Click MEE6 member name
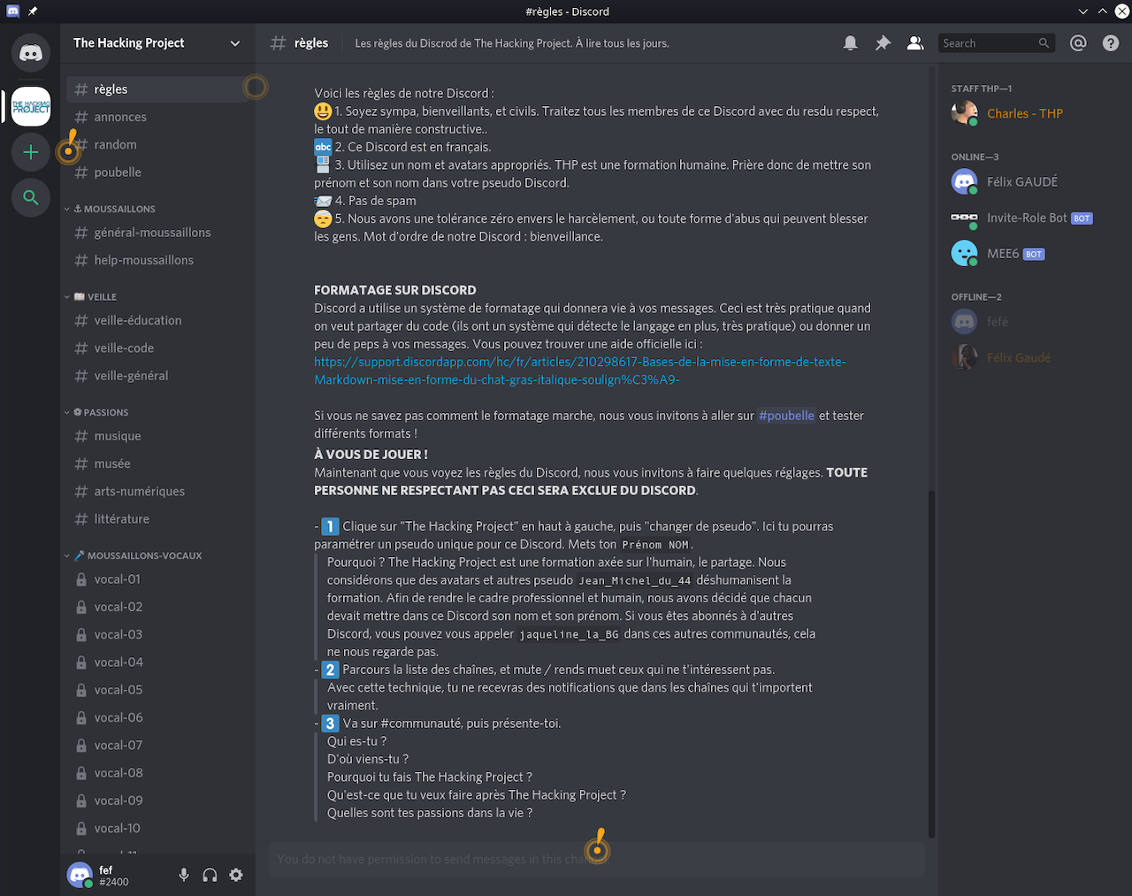 click(x=1003, y=254)
